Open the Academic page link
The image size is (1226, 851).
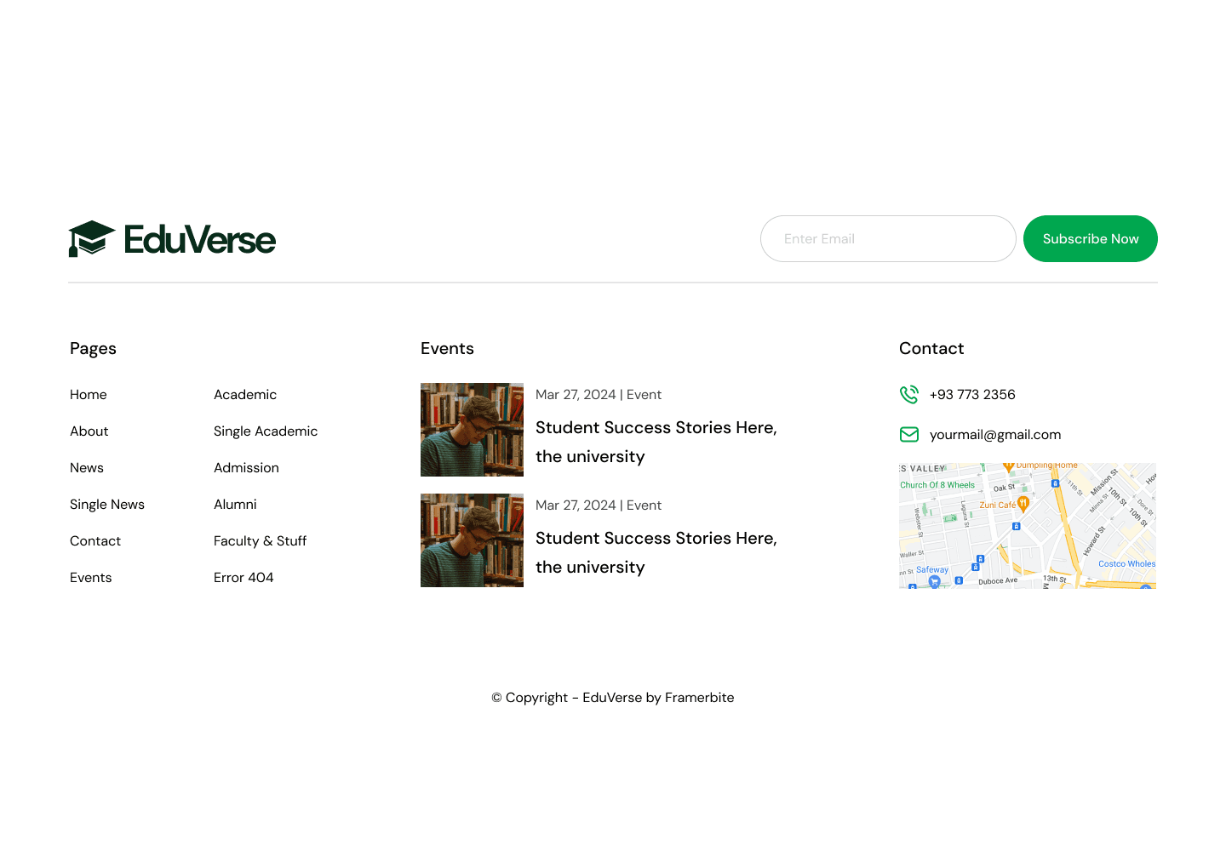pyautogui.click(x=245, y=395)
